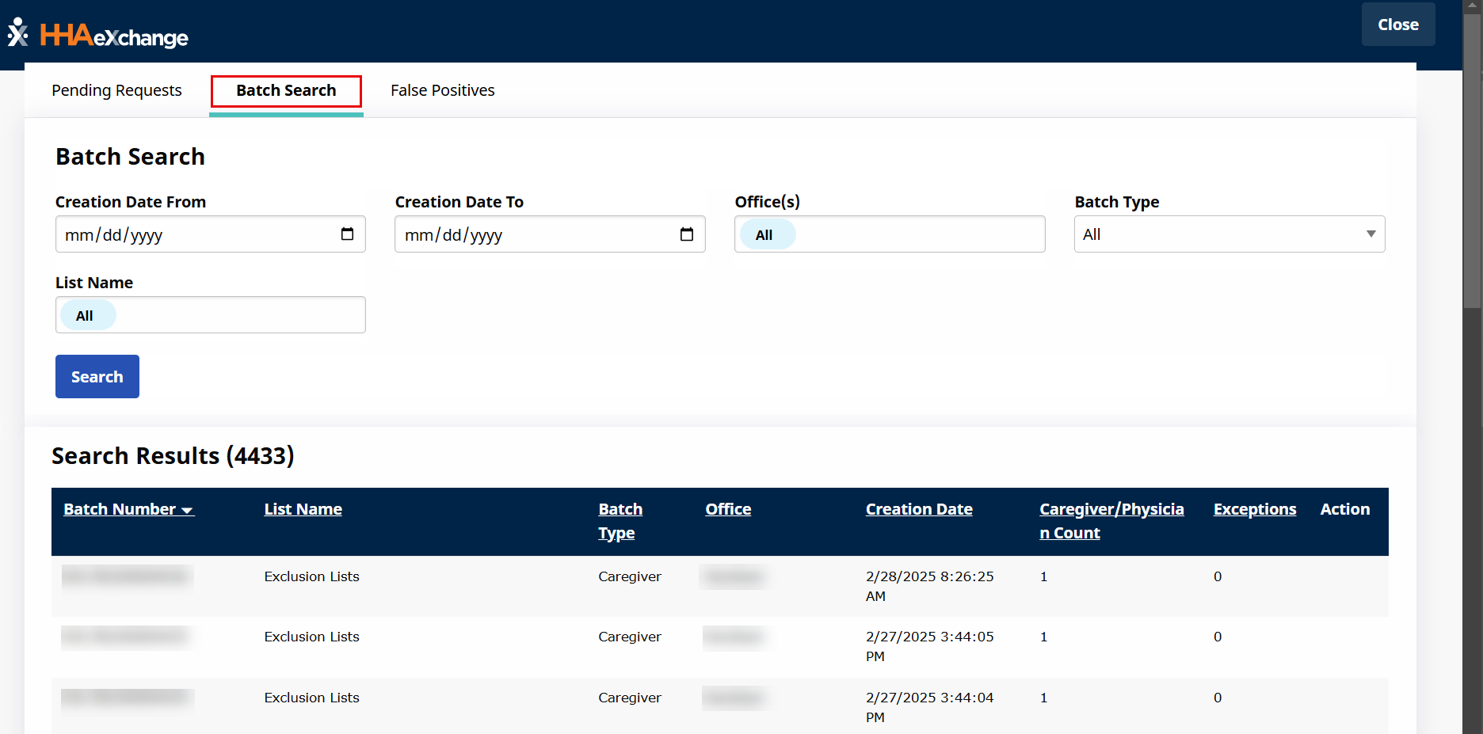Click the vertical page scrollbar

1472,158
